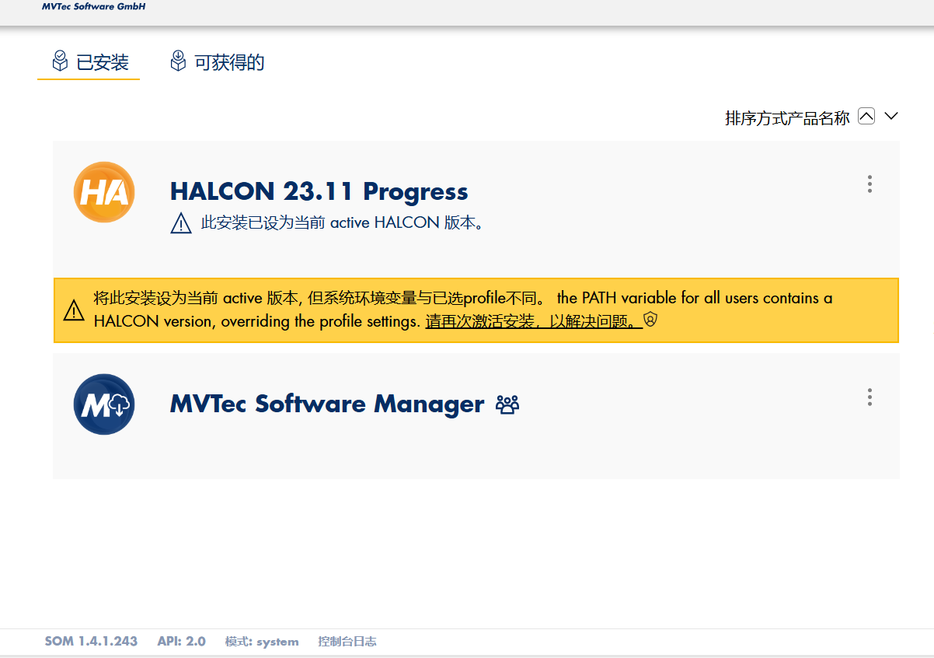Click the 此安装已设为当前 active HALCON 版本 text
Image resolution: width=934 pixels, height=658 pixels.
[x=343, y=223]
